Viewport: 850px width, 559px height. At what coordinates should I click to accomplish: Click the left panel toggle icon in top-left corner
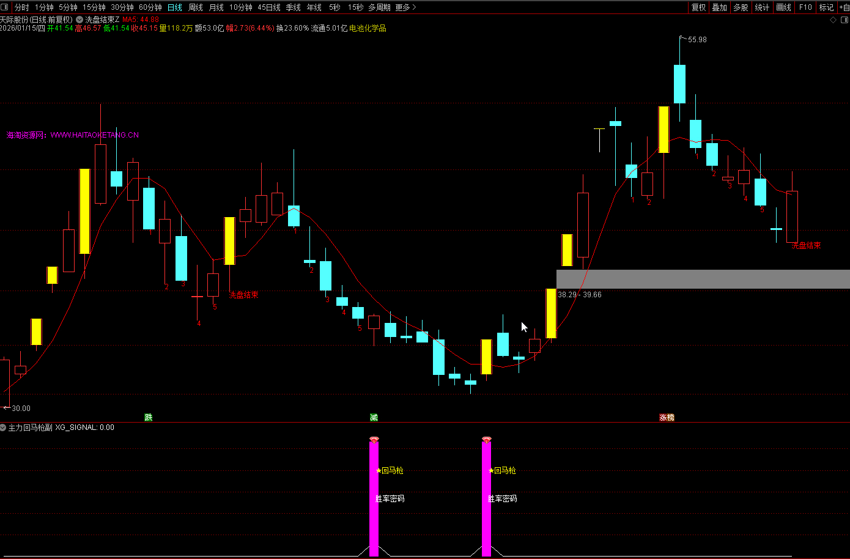(x=6, y=7)
